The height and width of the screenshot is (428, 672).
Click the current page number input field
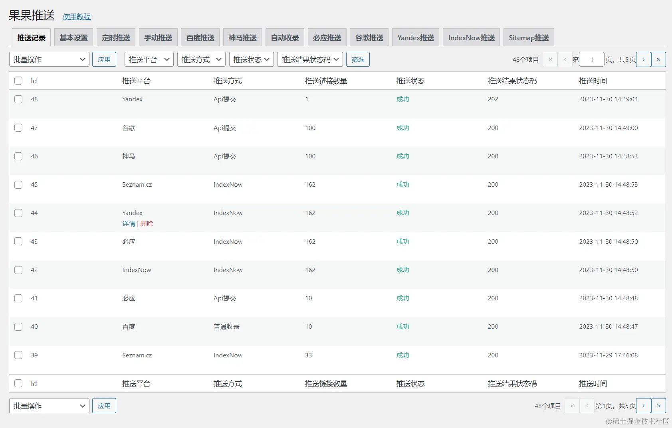[592, 59]
